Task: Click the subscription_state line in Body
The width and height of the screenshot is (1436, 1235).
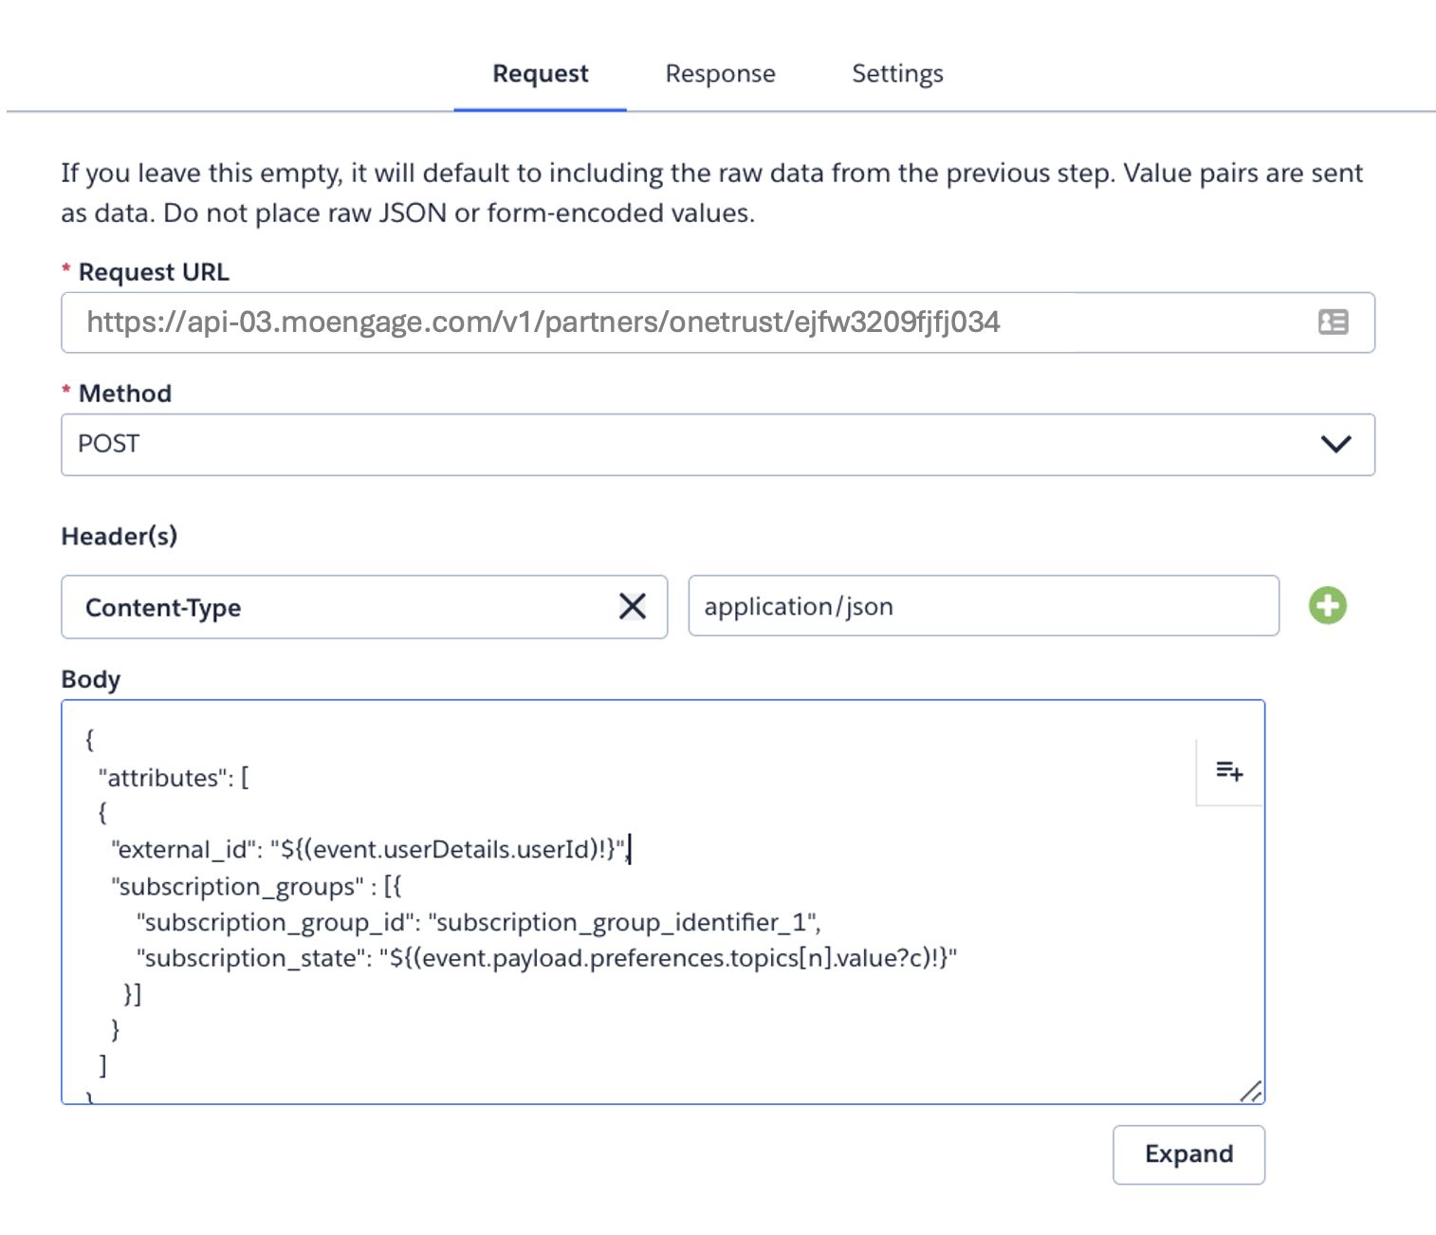Action: point(545,959)
